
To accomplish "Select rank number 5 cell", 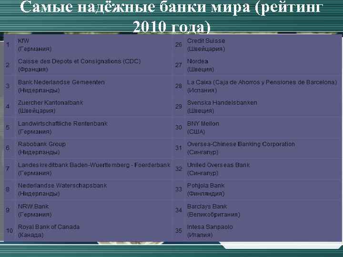I will 8,128.
